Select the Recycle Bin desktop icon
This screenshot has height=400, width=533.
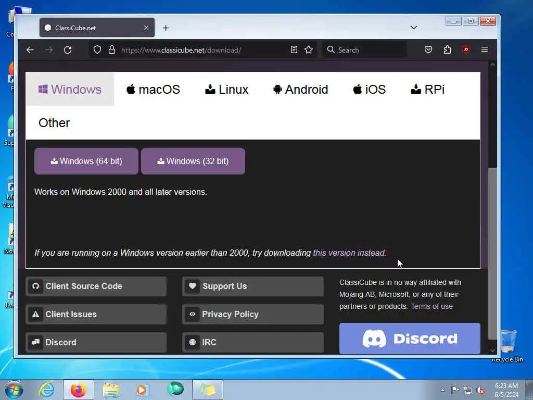point(508,346)
